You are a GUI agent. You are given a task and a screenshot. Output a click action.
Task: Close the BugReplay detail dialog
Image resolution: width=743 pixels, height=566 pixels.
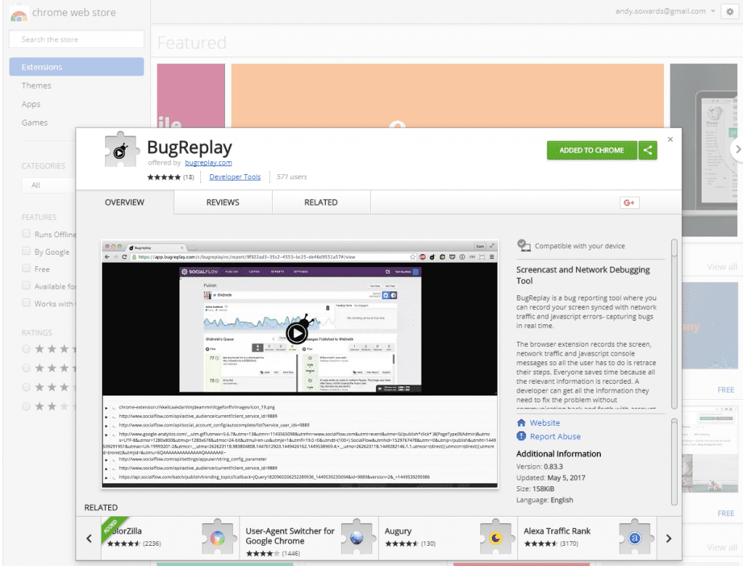pos(670,139)
